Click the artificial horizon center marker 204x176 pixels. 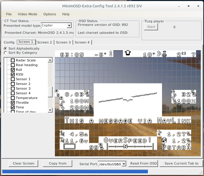[x=127, y=100]
